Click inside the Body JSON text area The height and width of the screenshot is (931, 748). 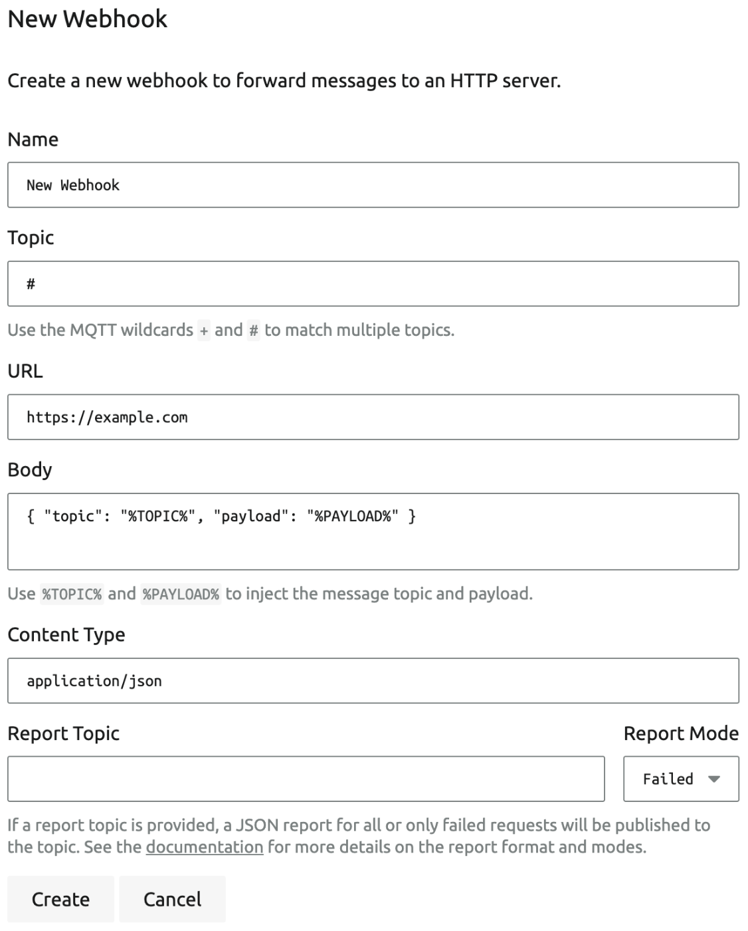click(x=373, y=531)
